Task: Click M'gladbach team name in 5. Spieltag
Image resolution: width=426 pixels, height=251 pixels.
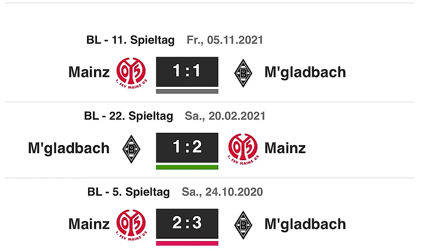Action: click(305, 224)
